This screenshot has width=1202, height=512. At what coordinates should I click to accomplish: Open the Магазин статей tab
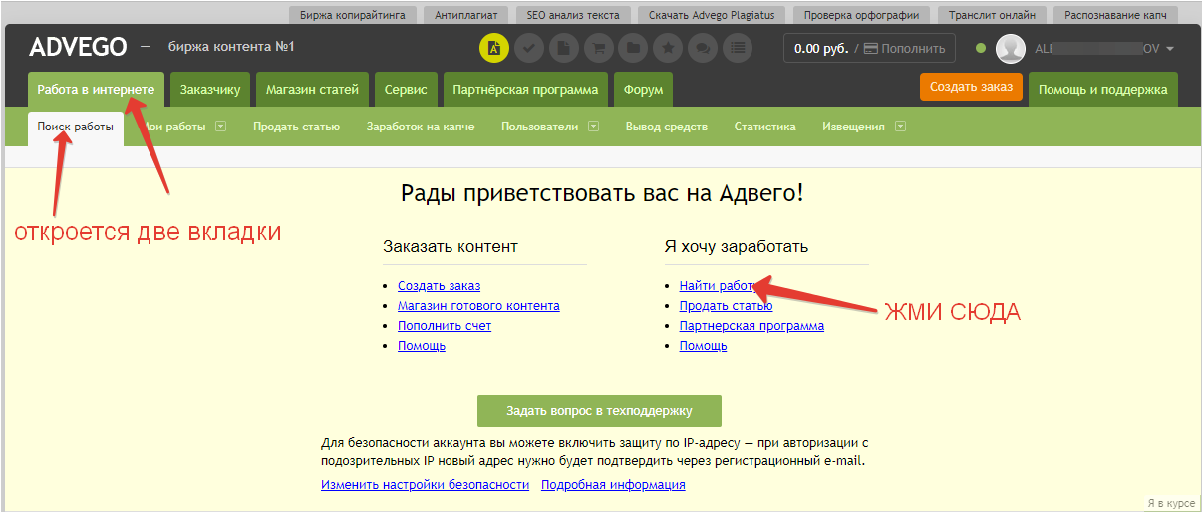tap(312, 90)
